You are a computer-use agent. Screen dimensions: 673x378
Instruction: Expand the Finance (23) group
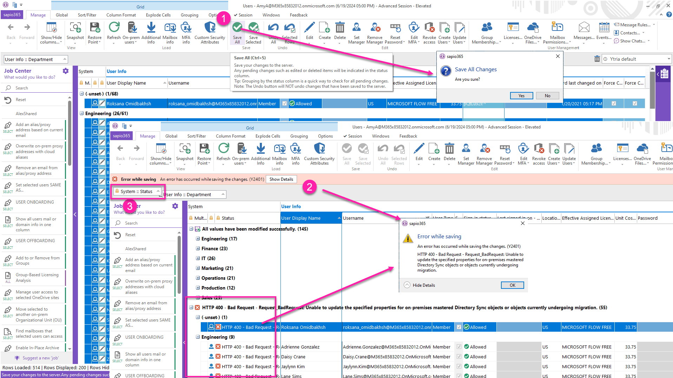[197, 248]
